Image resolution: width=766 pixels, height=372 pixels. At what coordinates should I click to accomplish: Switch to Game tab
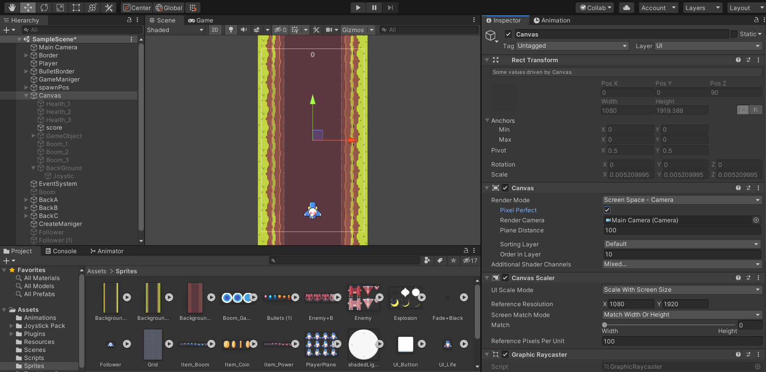pos(200,20)
